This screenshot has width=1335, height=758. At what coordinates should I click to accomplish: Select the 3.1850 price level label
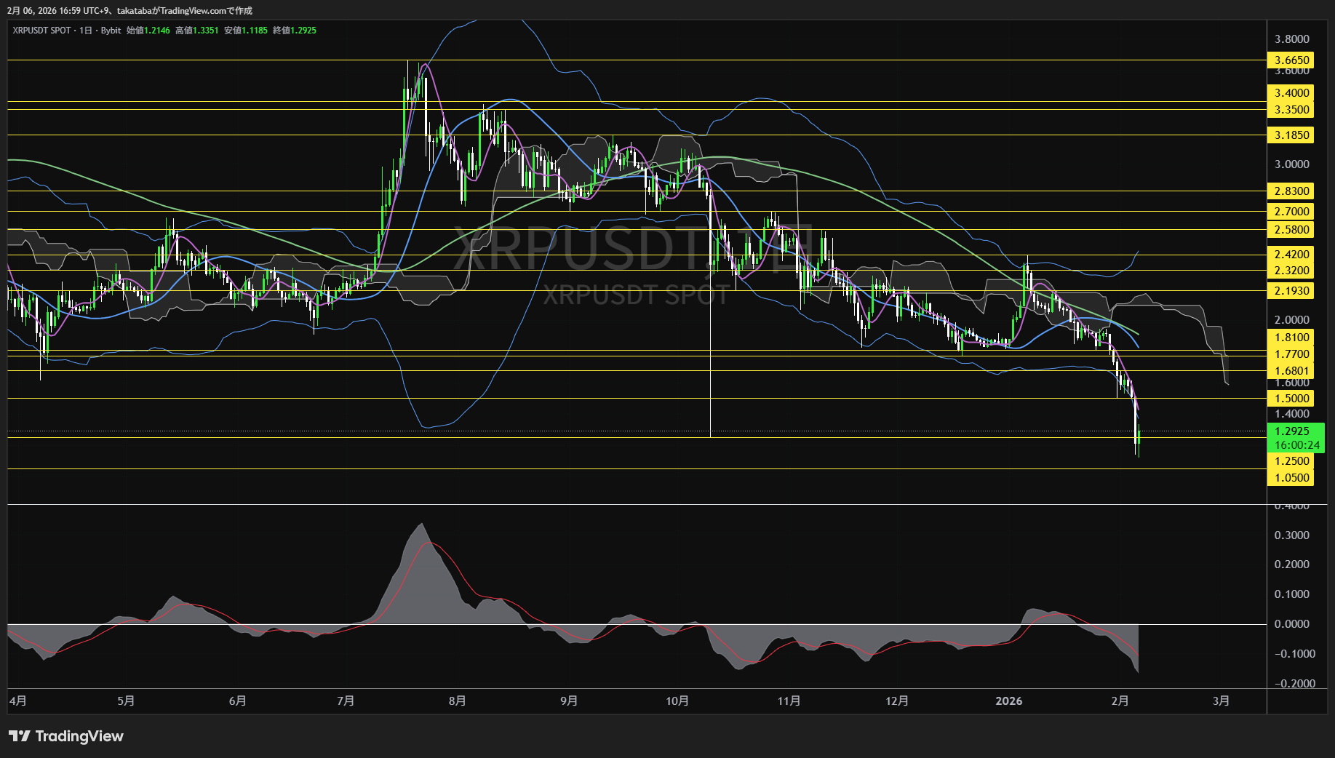point(1291,135)
